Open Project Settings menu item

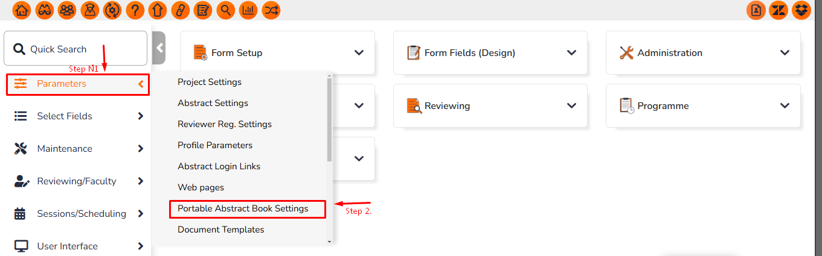coord(210,82)
